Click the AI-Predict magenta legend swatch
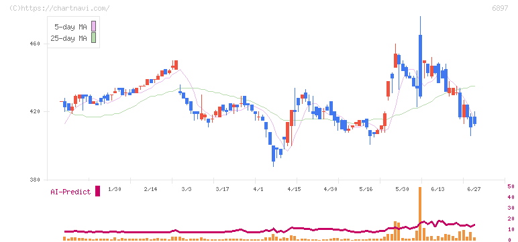Screen dimensions: 518x242 97,191
